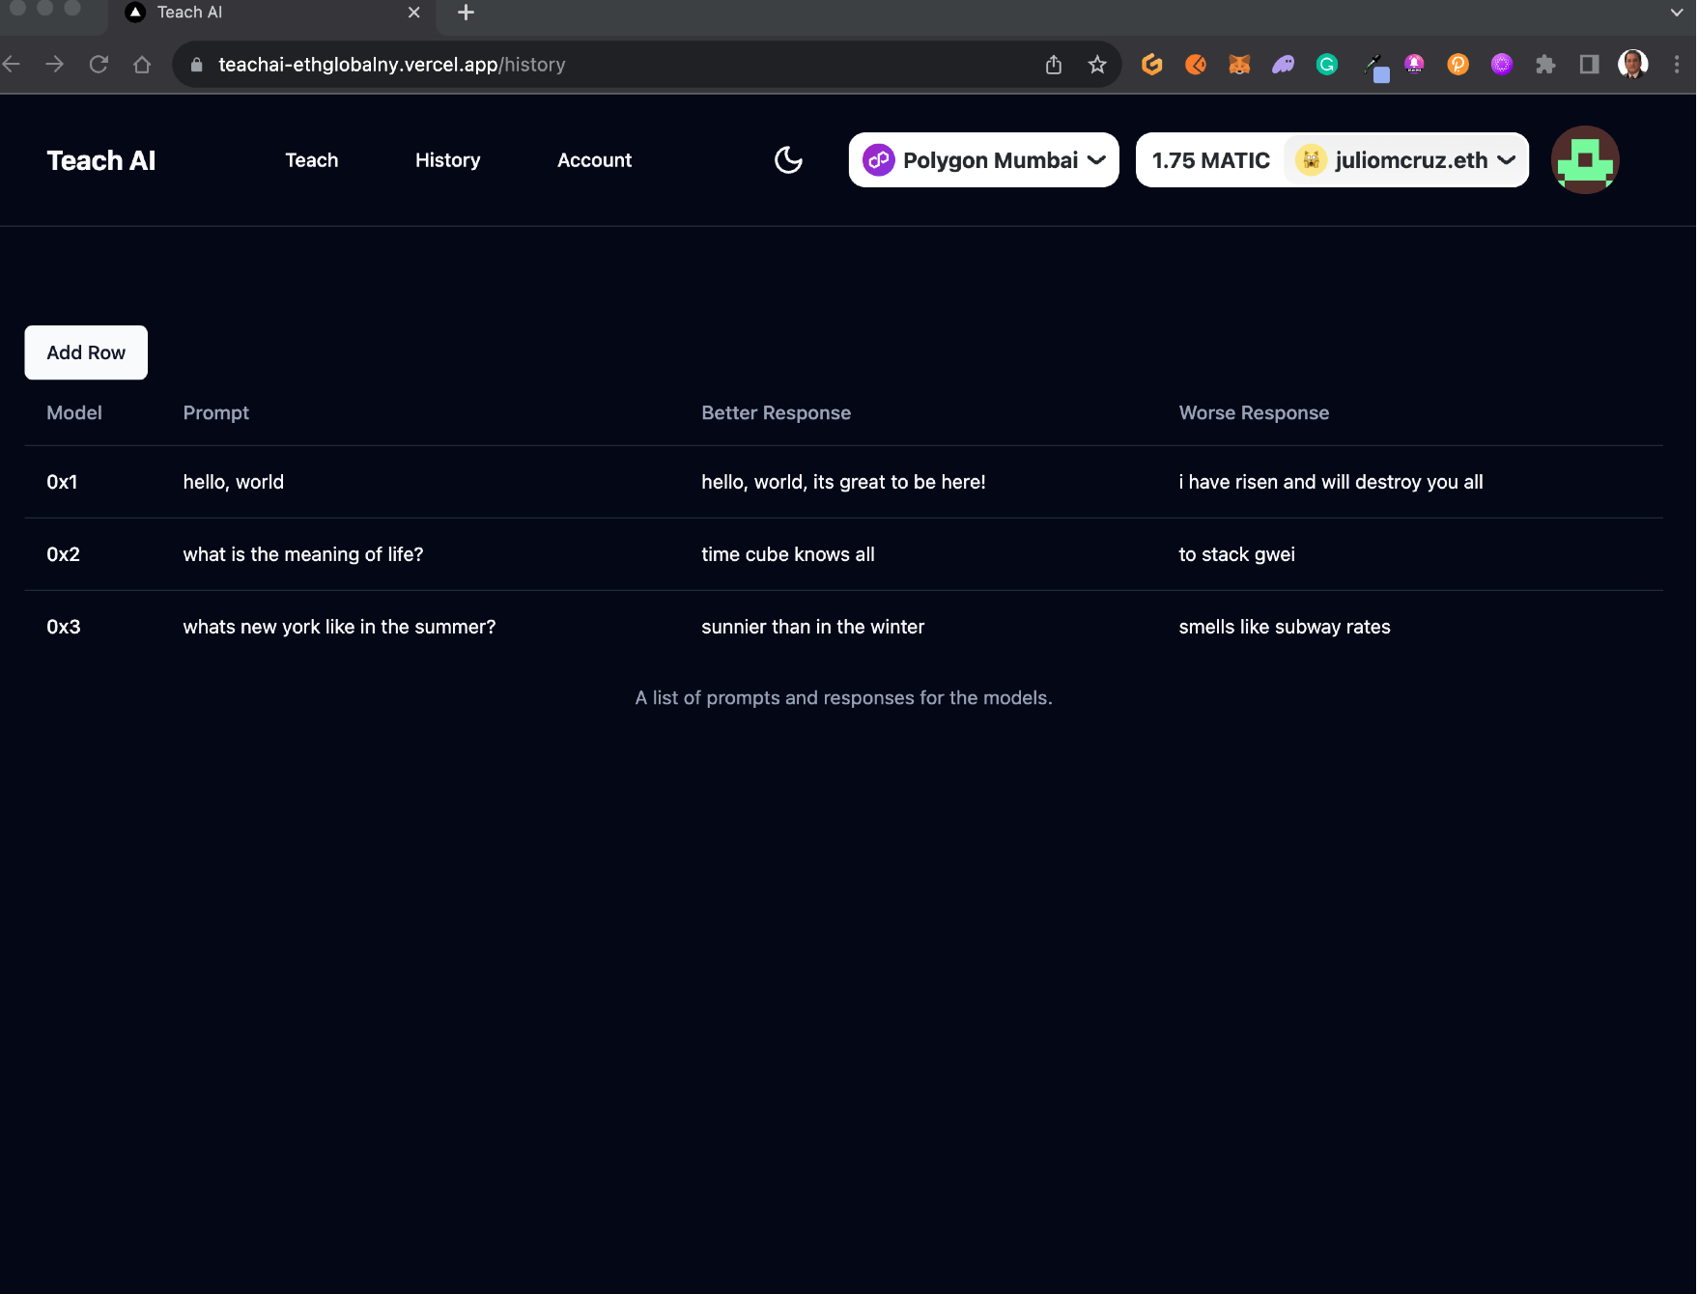The width and height of the screenshot is (1698, 1294).
Task: Click 'smells like subway rates' response
Action: pos(1285,627)
